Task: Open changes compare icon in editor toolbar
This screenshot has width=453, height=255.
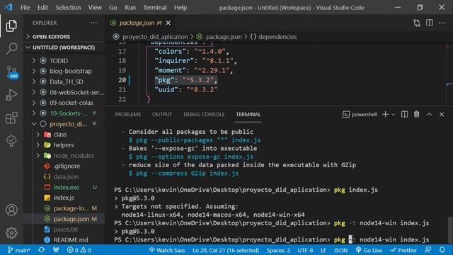Action: coord(417,23)
